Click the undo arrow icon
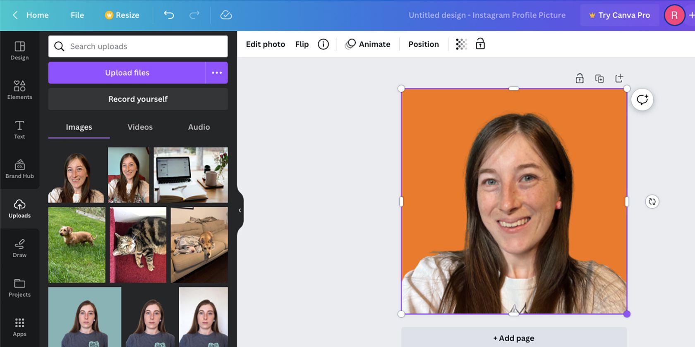 (x=169, y=15)
